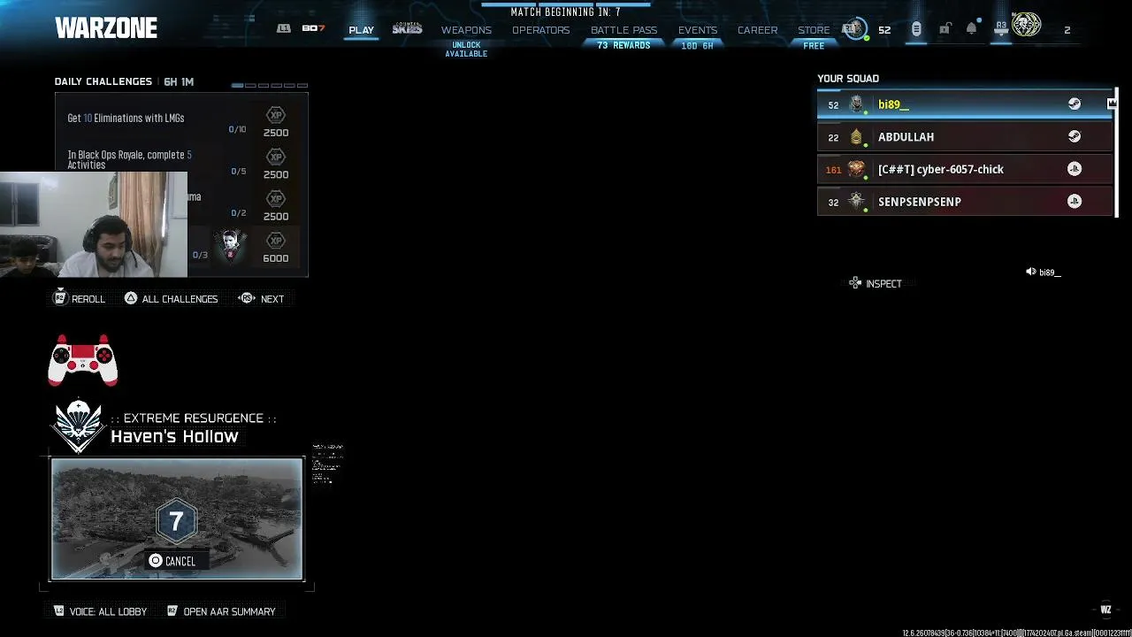
Task: Click the operator avatar of bi89__
Action: tap(856, 104)
